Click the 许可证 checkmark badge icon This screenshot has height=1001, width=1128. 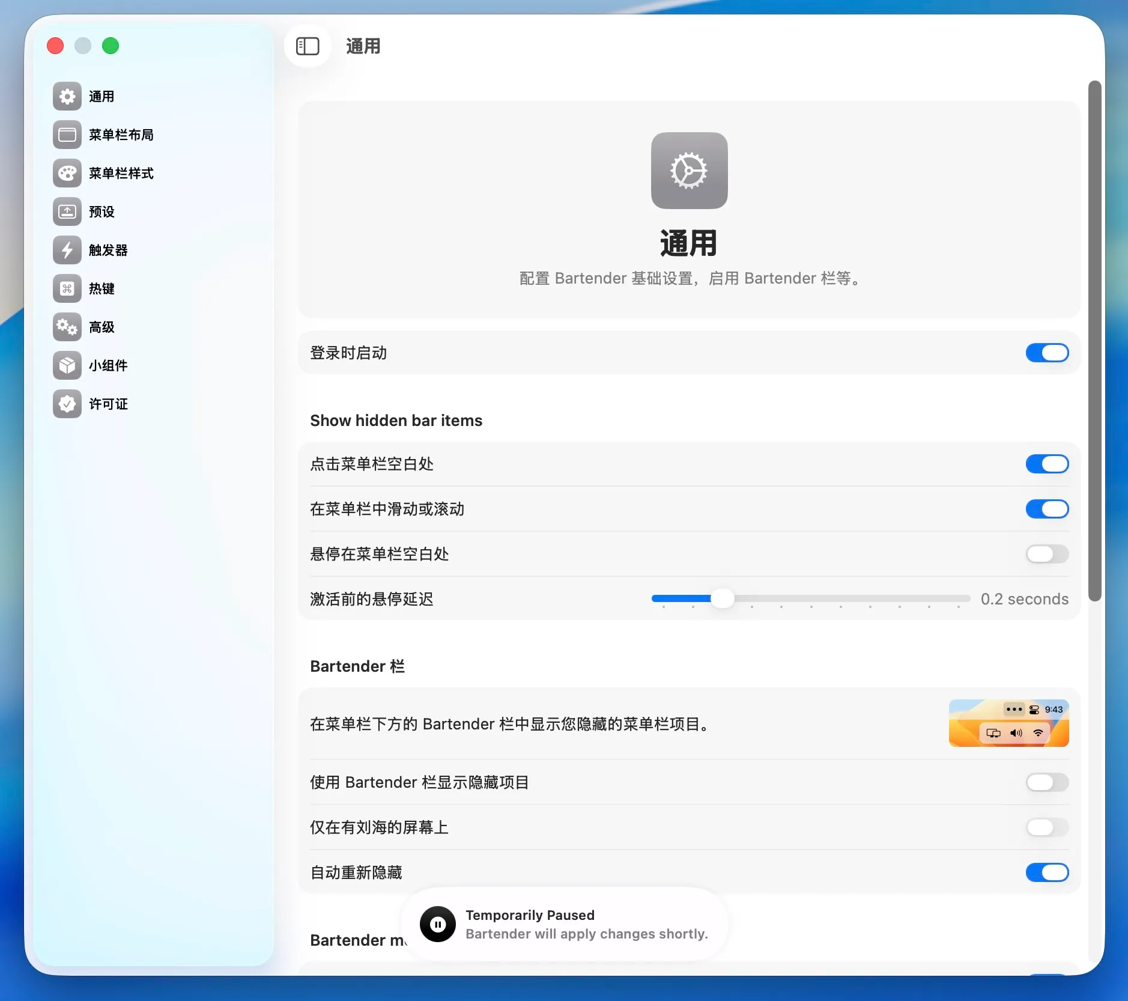pos(67,404)
